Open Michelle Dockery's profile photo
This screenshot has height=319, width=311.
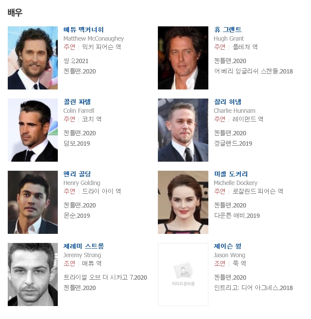(x=183, y=202)
